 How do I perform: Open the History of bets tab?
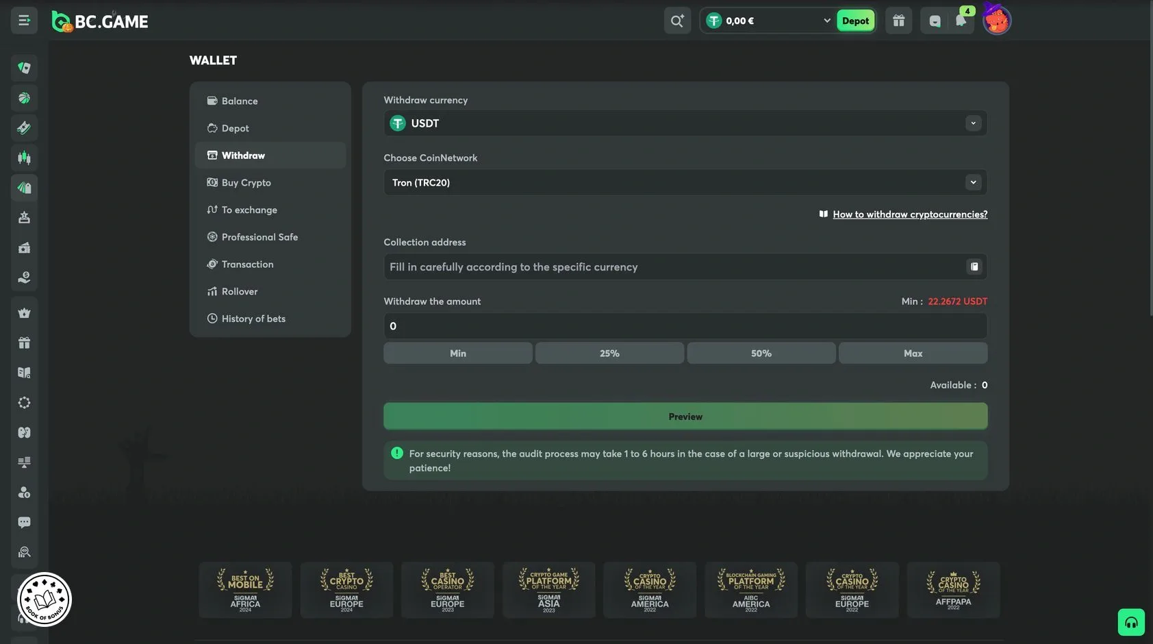point(270,319)
